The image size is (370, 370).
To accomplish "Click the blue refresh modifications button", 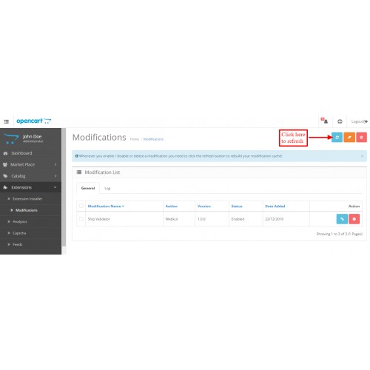I will pos(337,138).
